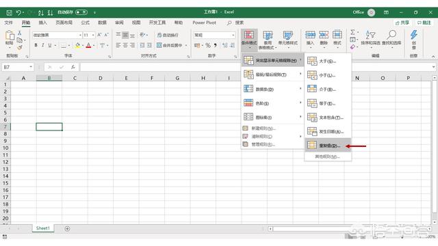Open Merge & Center dropdown arrow

(x=186, y=45)
